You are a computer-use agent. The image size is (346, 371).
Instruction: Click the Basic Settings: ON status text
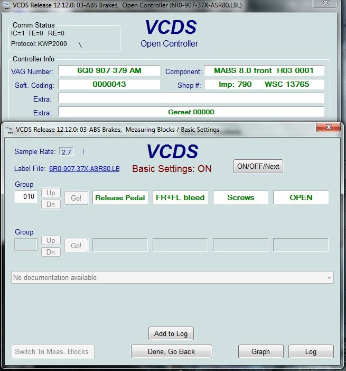click(172, 169)
